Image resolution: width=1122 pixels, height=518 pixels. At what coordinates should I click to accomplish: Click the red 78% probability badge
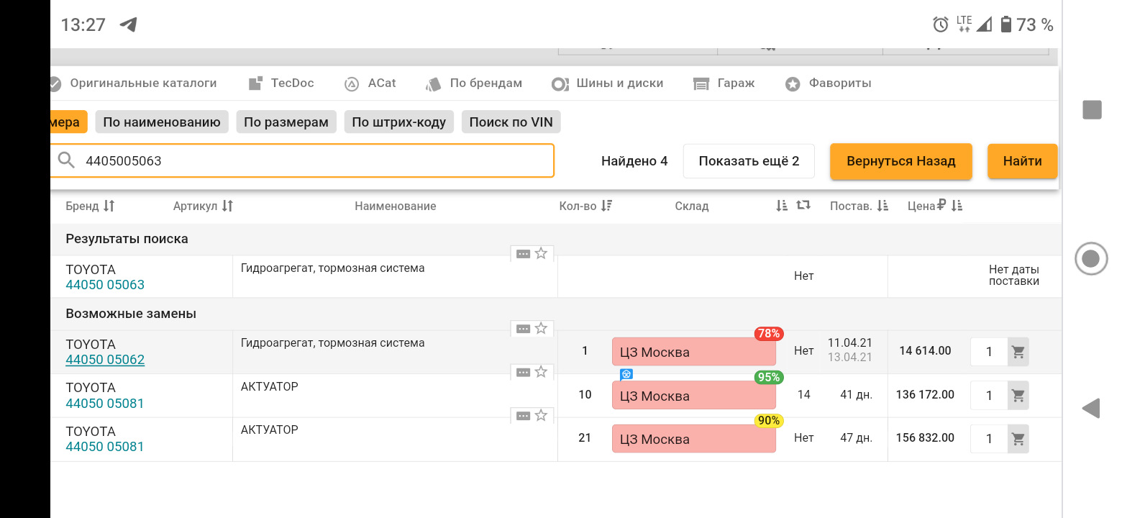click(769, 334)
